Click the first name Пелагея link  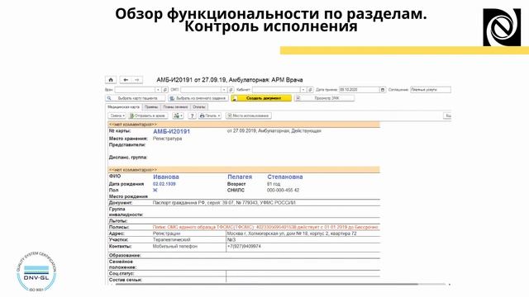pyautogui.click(x=240, y=177)
